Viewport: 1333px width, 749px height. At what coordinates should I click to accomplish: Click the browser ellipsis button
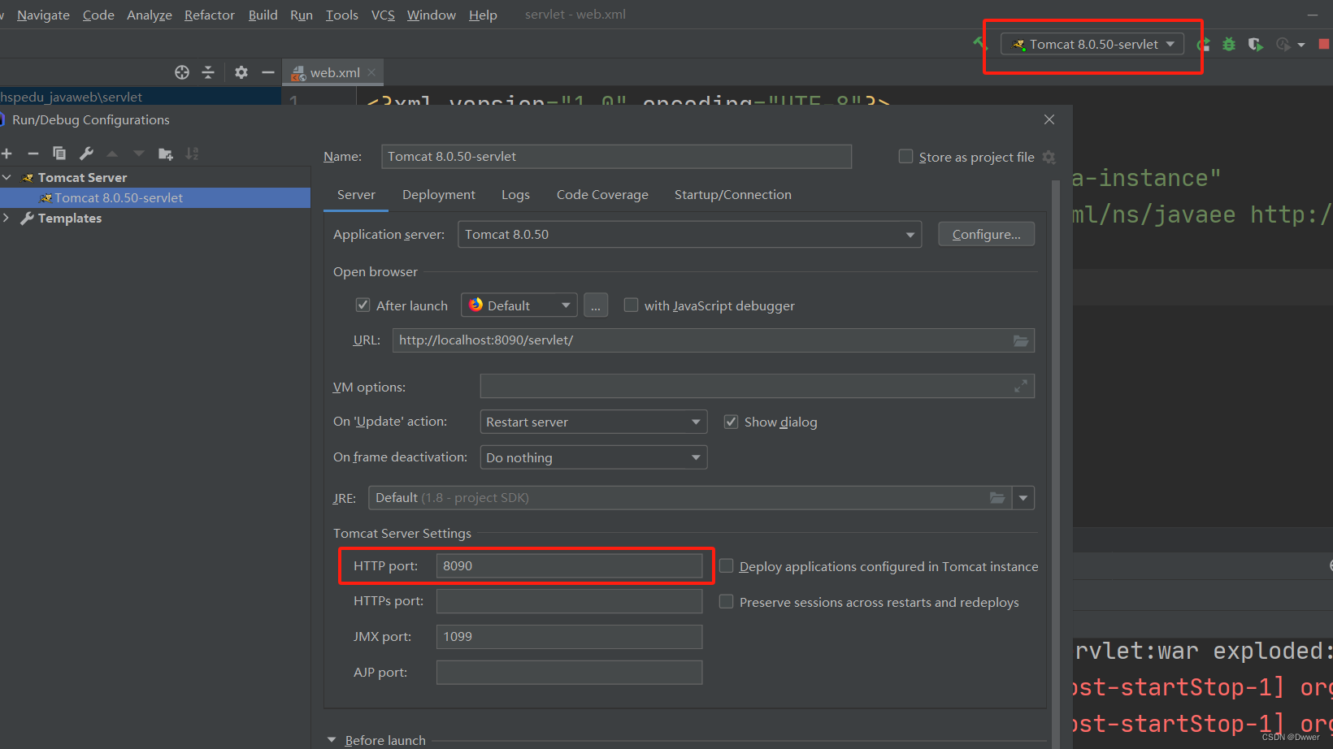pyautogui.click(x=595, y=305)
